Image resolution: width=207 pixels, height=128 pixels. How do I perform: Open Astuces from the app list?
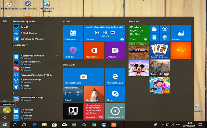point(35,87)
